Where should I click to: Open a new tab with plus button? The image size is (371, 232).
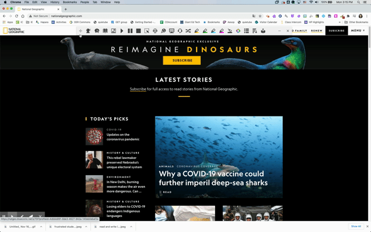(x=66, y=9)
